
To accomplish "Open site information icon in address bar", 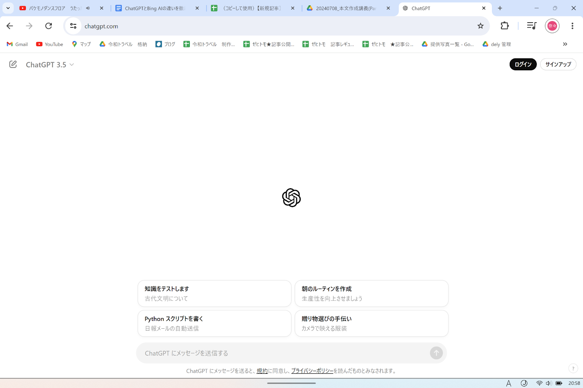I will point(73,26).
